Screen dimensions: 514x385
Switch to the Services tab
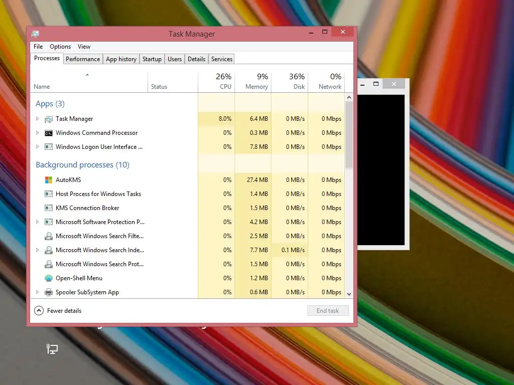[221, 59]
